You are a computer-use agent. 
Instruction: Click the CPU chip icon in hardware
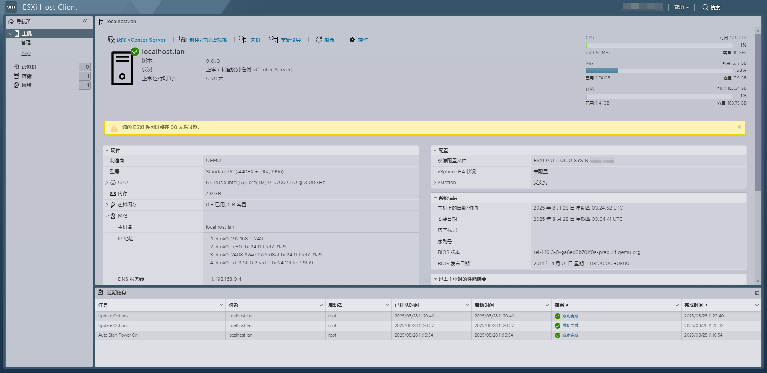(113, 183)
